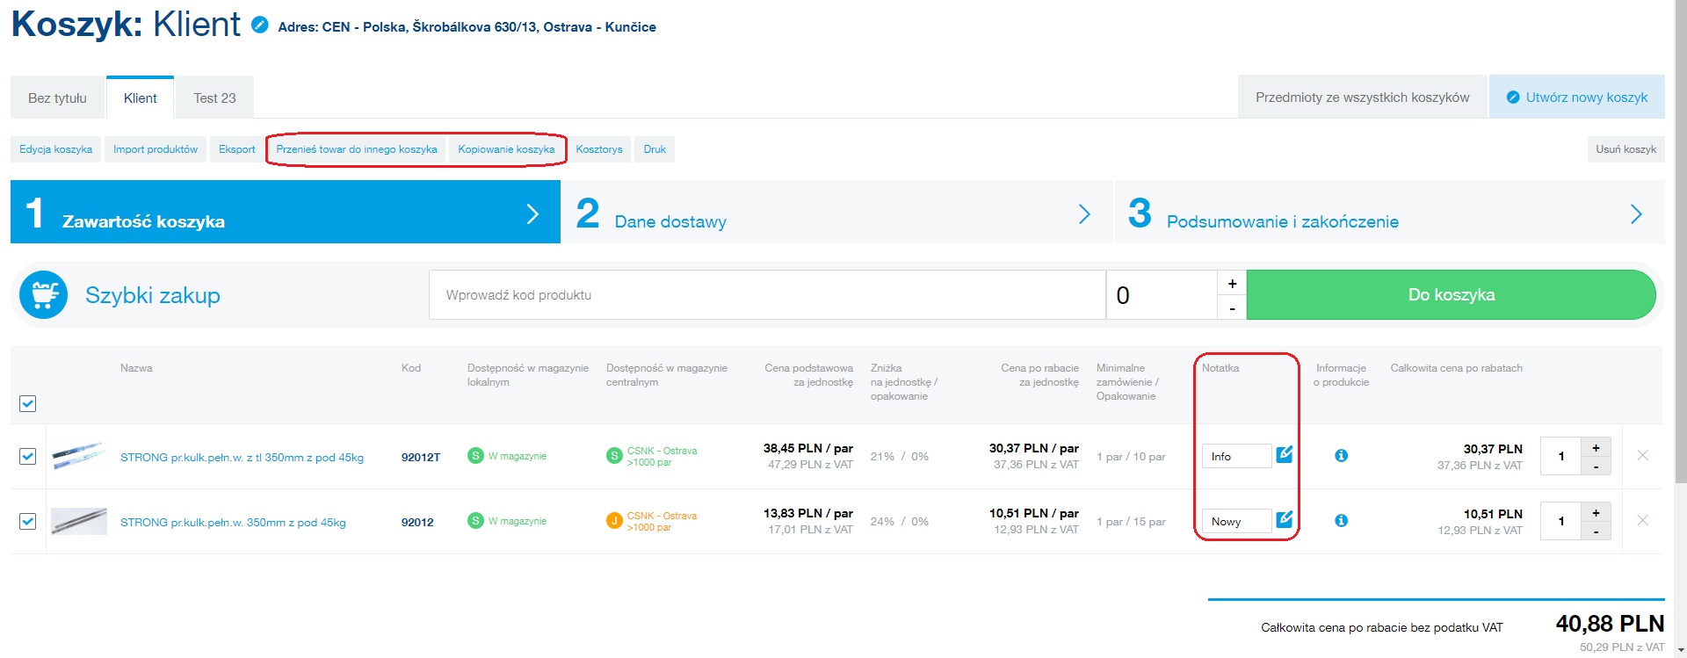Edit the note icon for Nowy row
The image size is (1687, 658).
[x=1284, y=519]
